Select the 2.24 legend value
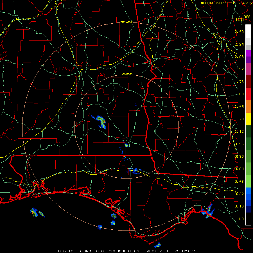253x253 pixels. pyautogui.click(x=239, y=44)
